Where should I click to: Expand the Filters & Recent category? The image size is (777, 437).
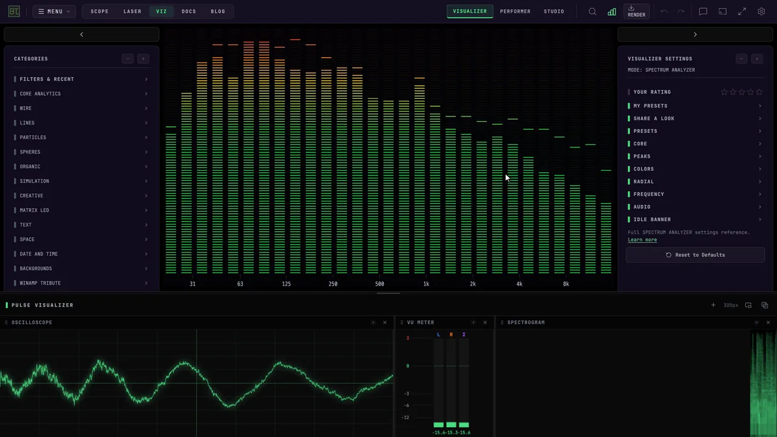click(x=81, y=79)
